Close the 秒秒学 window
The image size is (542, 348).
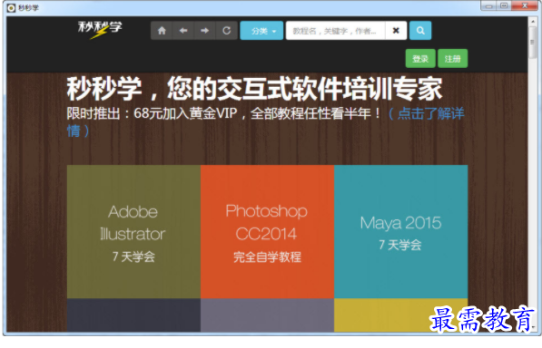point(525,5)
